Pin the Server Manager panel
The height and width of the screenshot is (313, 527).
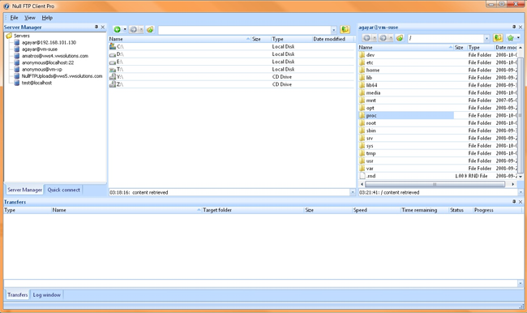(x=96, y=27)
